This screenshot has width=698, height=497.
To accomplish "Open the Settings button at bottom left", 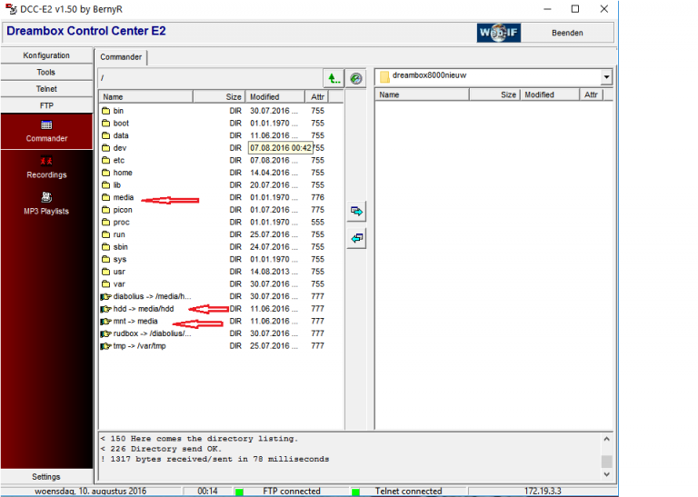I will point(46,476).
